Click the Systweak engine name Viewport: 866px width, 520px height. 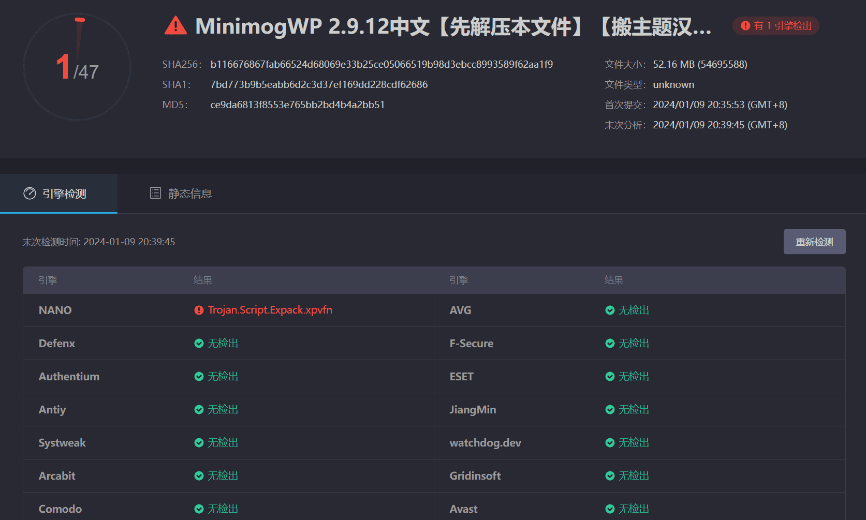tap(62, 442)
